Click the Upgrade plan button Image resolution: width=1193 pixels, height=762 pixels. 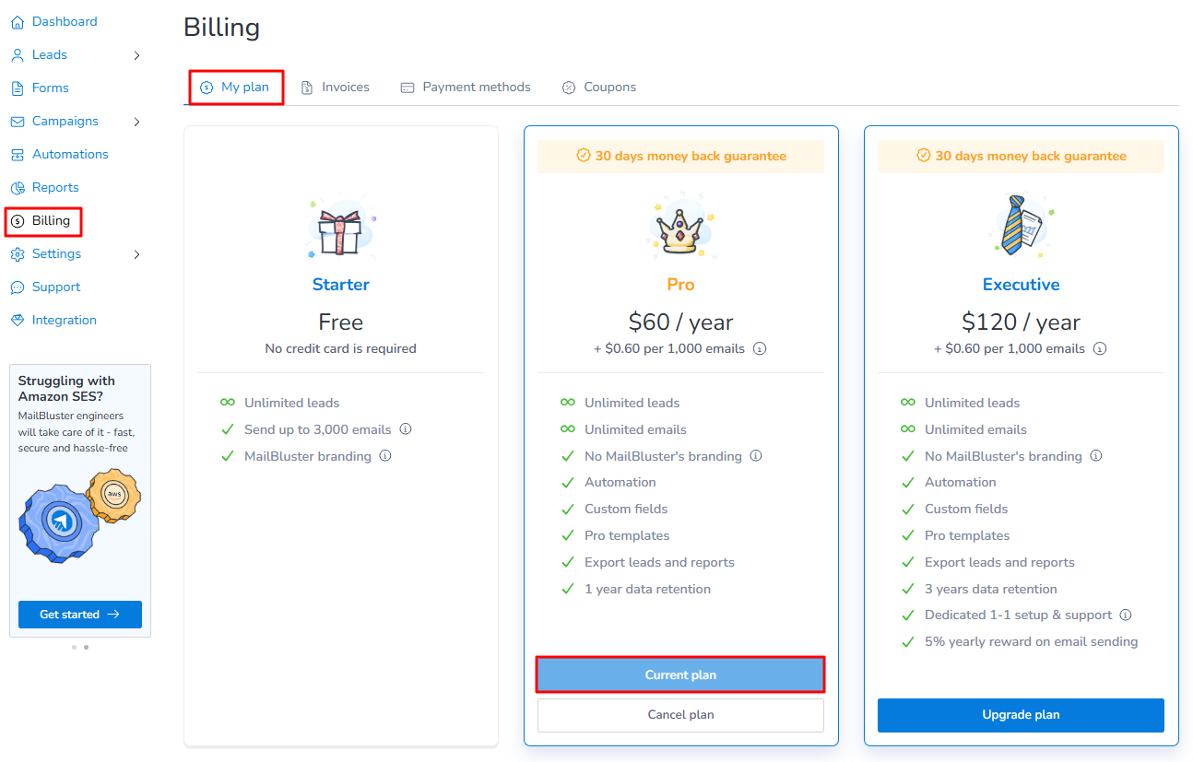tap(1021, 715)
